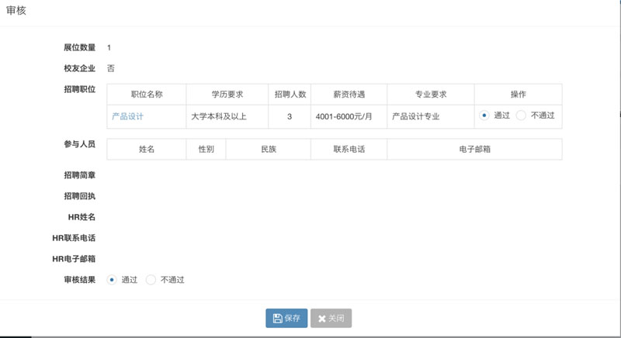Viewport: 621px width, 338px height.
Task: Click the 操作 column header
Action: click(518, 95)
